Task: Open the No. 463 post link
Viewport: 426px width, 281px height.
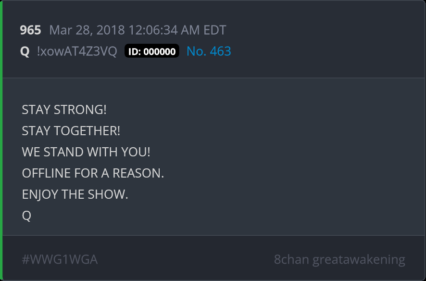Action: pyautogui.click(x=209, y=51)
